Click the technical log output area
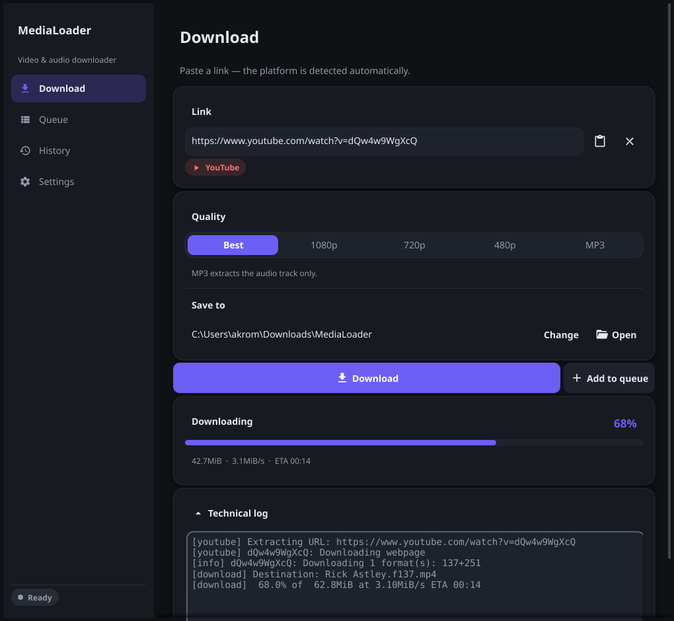Image resolution: width=674 pixels, height=621 pixels. [415, 576]
